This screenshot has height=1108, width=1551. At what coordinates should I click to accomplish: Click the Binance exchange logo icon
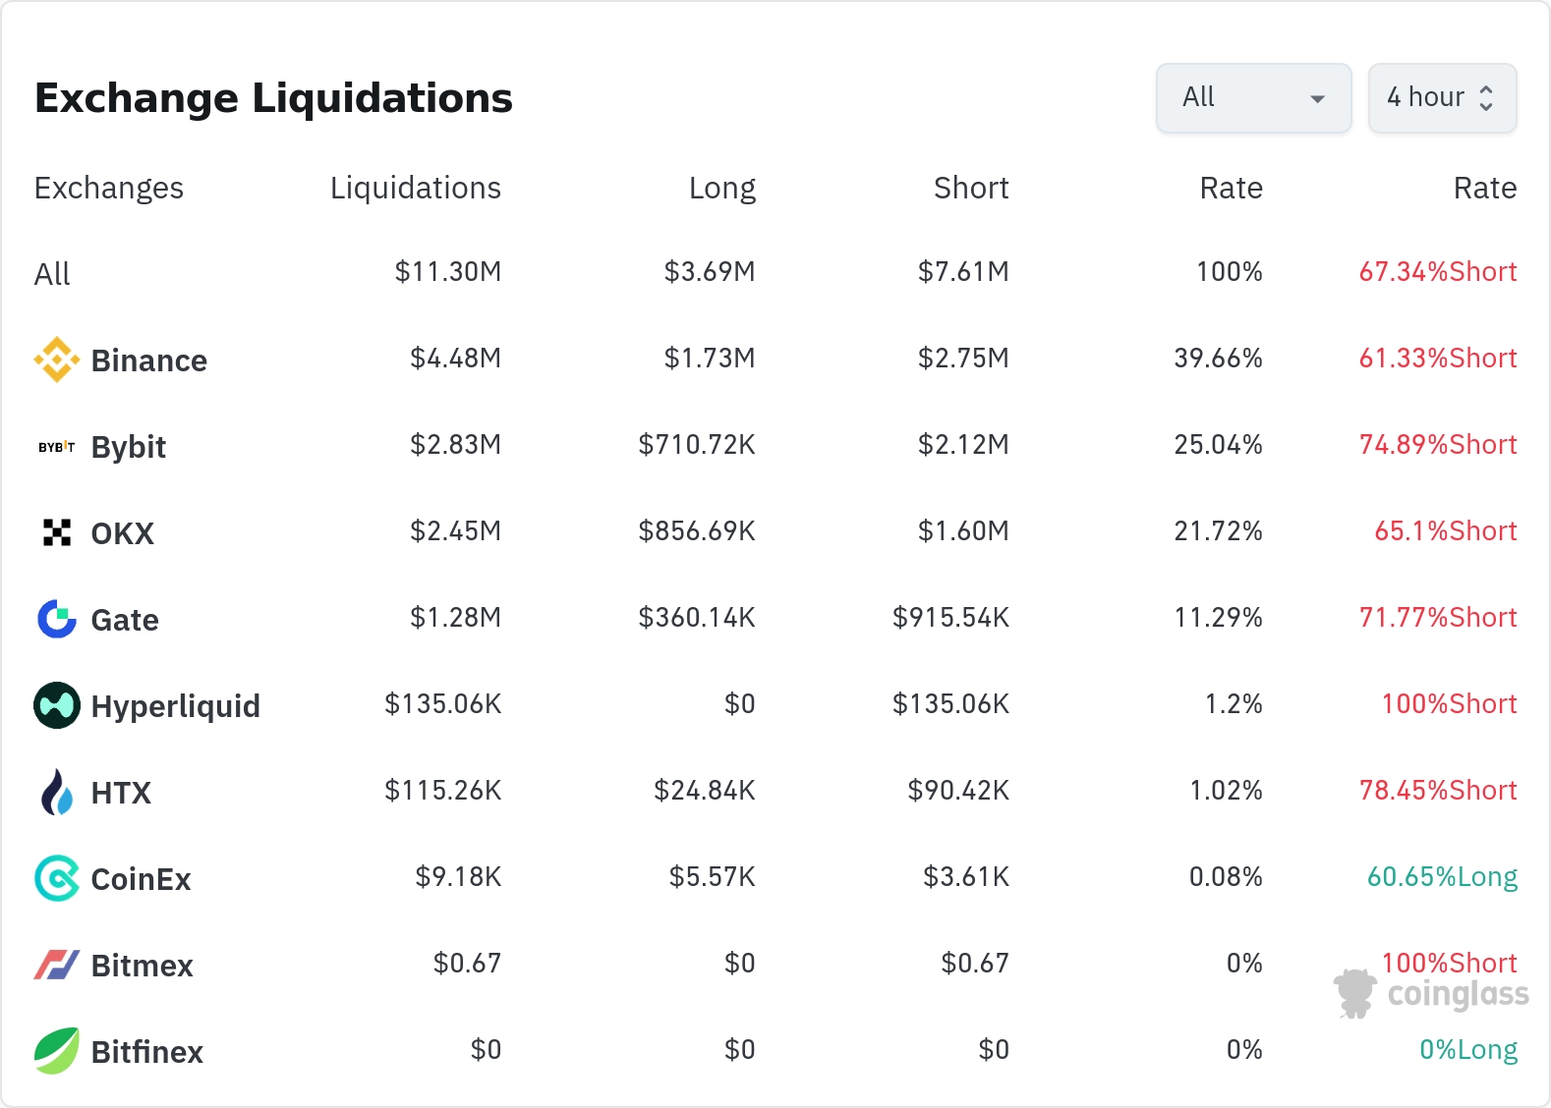(x=57, y=360)
